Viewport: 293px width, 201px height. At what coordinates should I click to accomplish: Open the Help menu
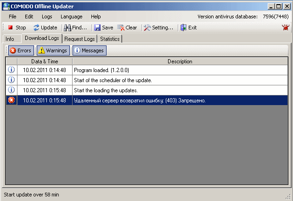96,17
